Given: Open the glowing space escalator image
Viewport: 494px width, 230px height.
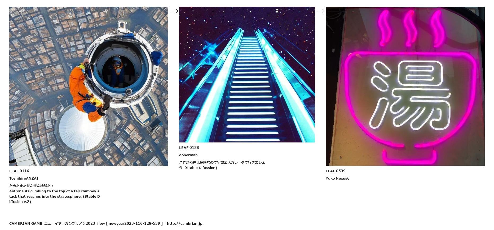Looking at the screenshot, I should click(247, 75).
